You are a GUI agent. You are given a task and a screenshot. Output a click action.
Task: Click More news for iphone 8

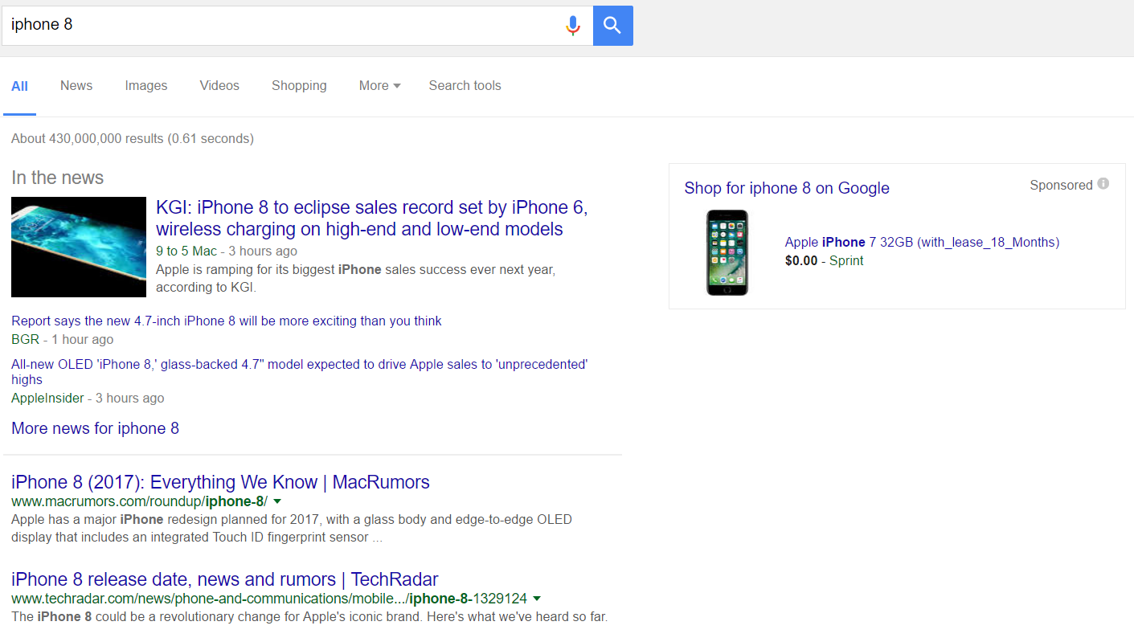coord(95,428)
